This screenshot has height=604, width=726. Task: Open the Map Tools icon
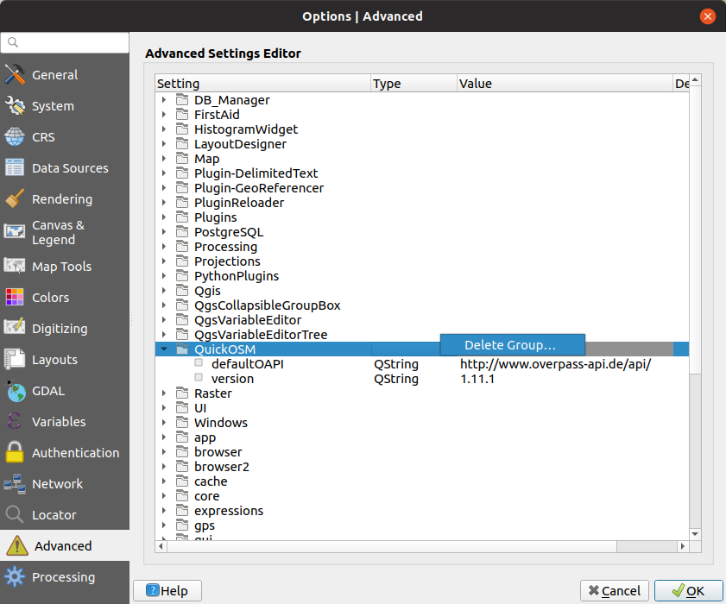[x=15, y=266]
